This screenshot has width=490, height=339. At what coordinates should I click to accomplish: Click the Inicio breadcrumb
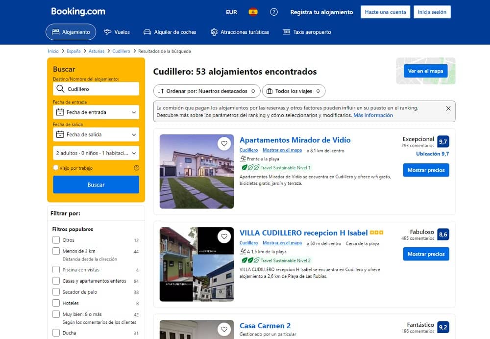point(53,51)
